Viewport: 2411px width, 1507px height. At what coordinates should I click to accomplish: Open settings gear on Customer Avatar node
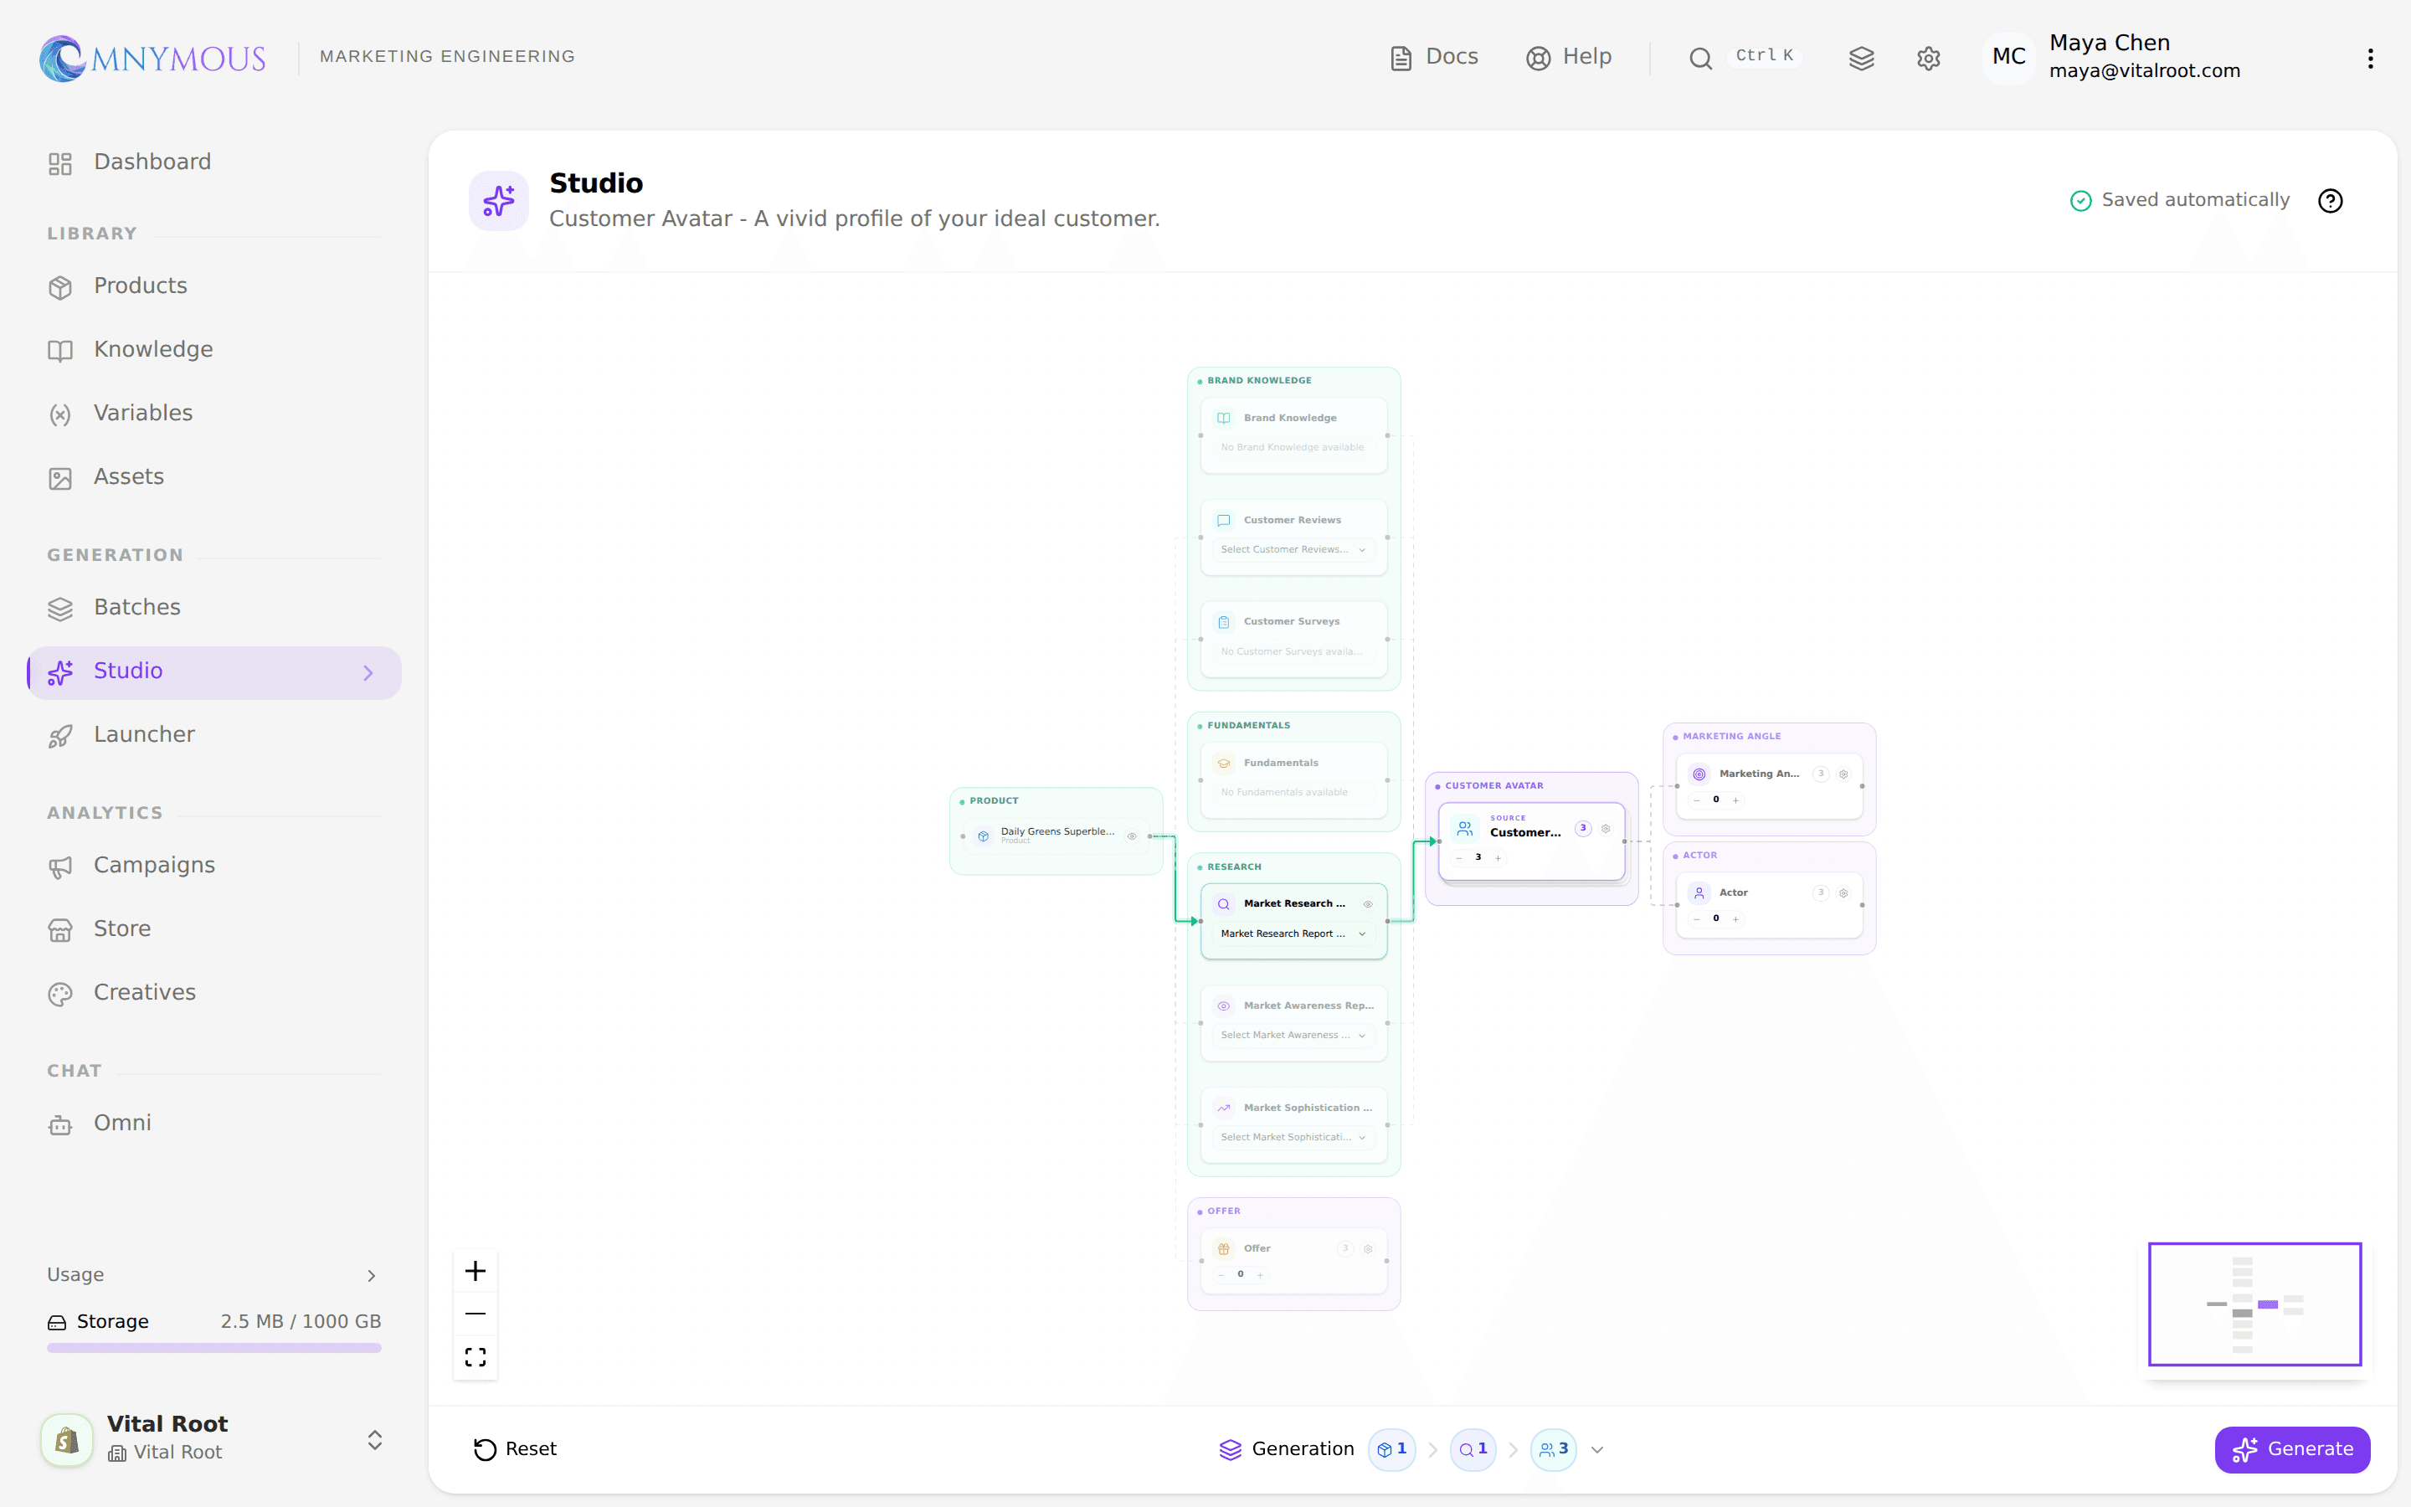click(x=1605, y=828)
